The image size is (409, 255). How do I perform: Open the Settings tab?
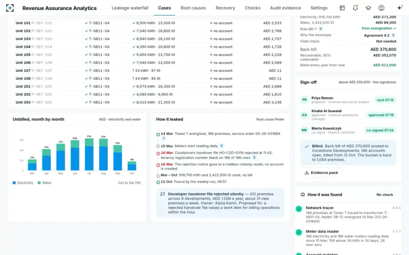pos(319,8)
